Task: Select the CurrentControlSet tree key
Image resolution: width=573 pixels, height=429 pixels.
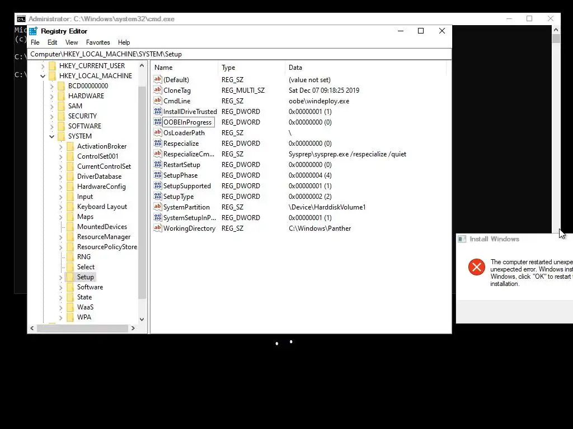Action: click(104, 166)
